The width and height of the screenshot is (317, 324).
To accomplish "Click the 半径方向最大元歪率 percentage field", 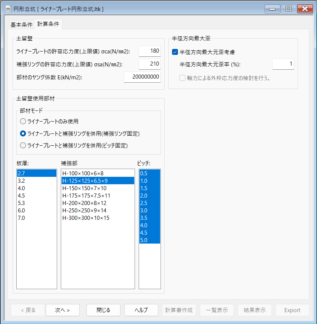I will tap(283, 64).
